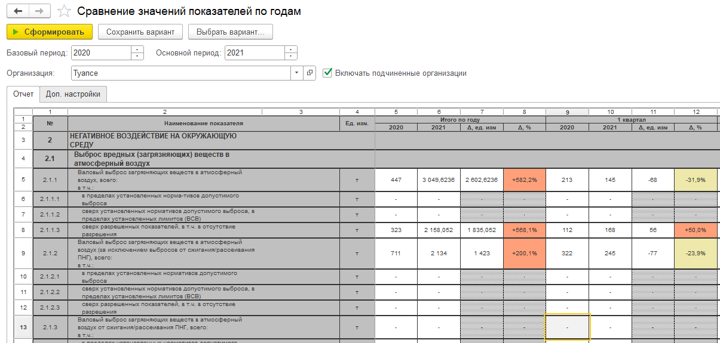
Task: Decrease Основной период year with down arrow
Action: [x=291, y=56]
